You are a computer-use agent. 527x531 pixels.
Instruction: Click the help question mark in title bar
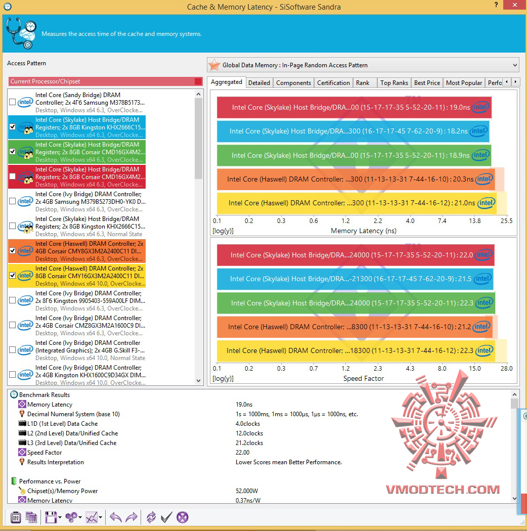(496, 5)
